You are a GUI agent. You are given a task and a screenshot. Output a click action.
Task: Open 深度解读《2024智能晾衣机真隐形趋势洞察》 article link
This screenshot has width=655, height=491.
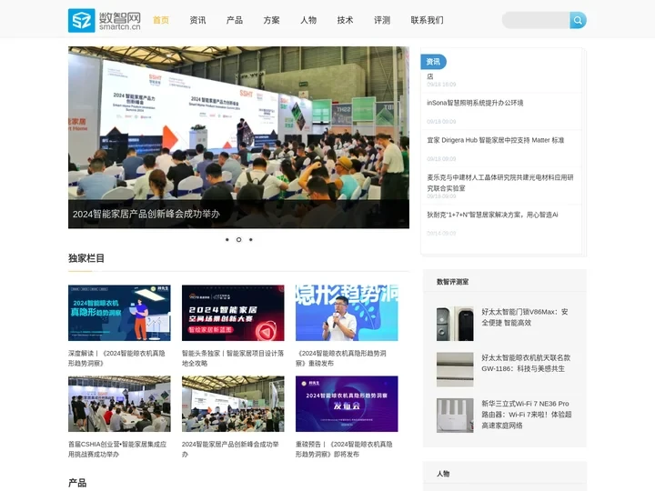pos(117,358)
